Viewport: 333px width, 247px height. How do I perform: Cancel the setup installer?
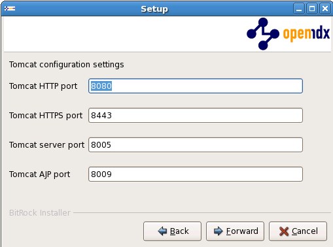click(298, 231)
